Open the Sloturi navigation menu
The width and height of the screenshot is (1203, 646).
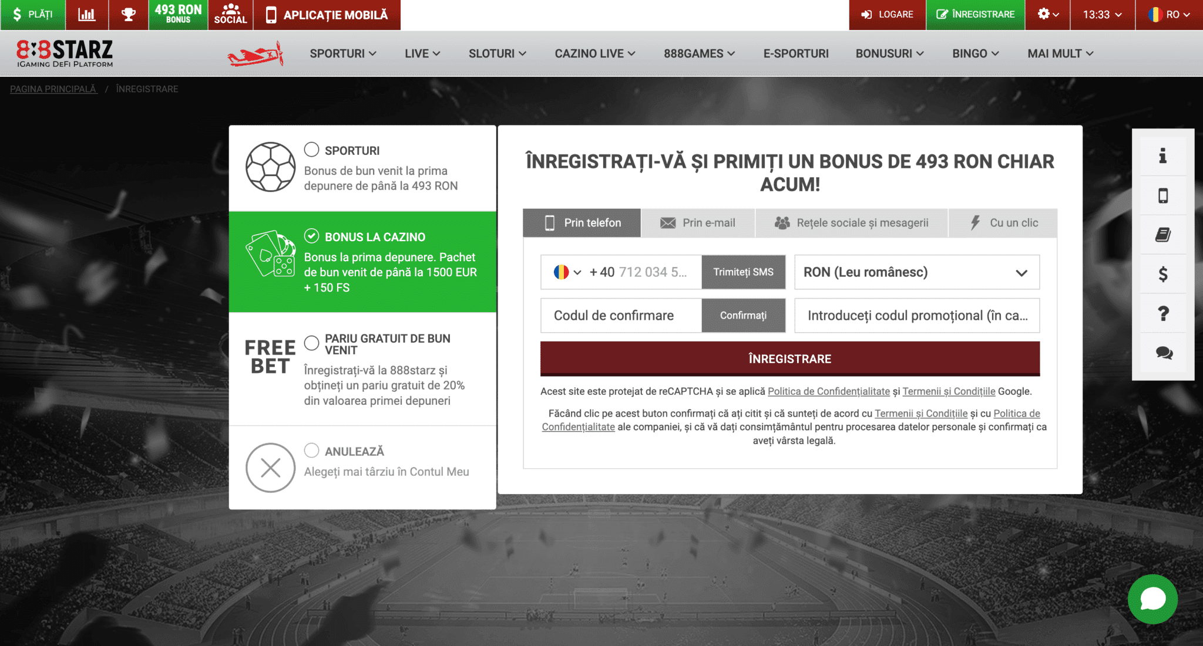point(497,53)
